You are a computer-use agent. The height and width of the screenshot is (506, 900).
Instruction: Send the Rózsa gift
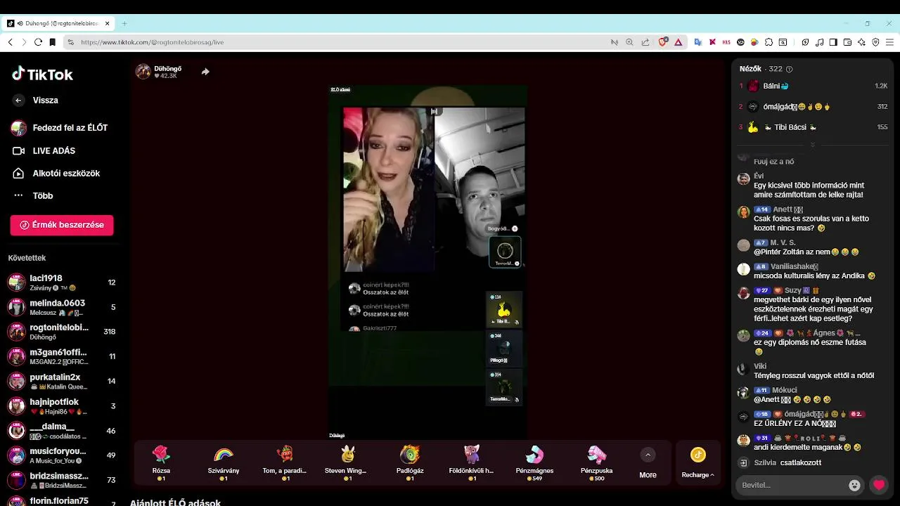(162, 462)
